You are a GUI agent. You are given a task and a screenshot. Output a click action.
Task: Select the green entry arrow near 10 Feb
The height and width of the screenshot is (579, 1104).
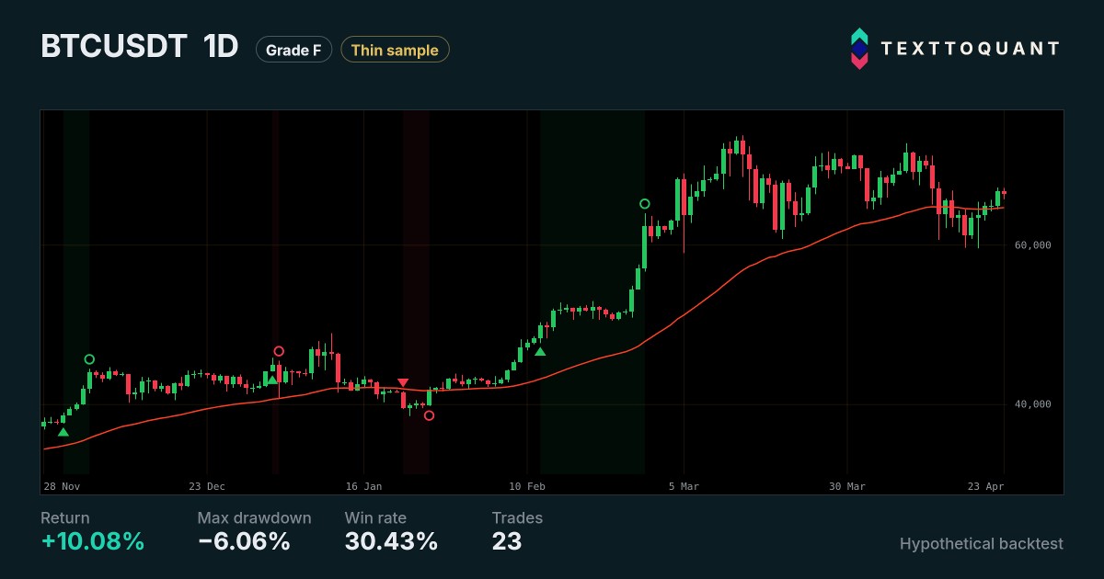click(540, 351)
